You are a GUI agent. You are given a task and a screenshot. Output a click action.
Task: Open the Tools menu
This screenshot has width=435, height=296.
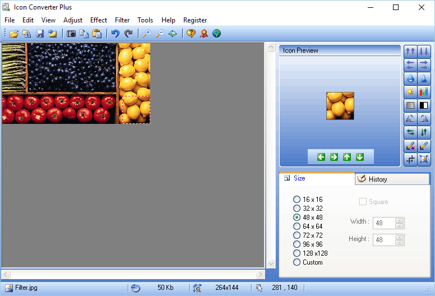145,20
